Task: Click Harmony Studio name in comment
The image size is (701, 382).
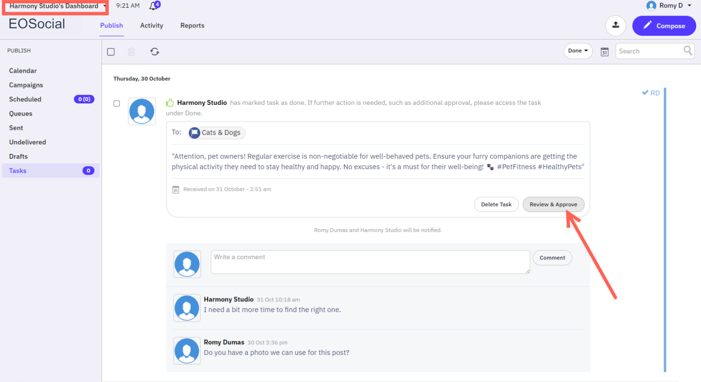Action: 229,299
